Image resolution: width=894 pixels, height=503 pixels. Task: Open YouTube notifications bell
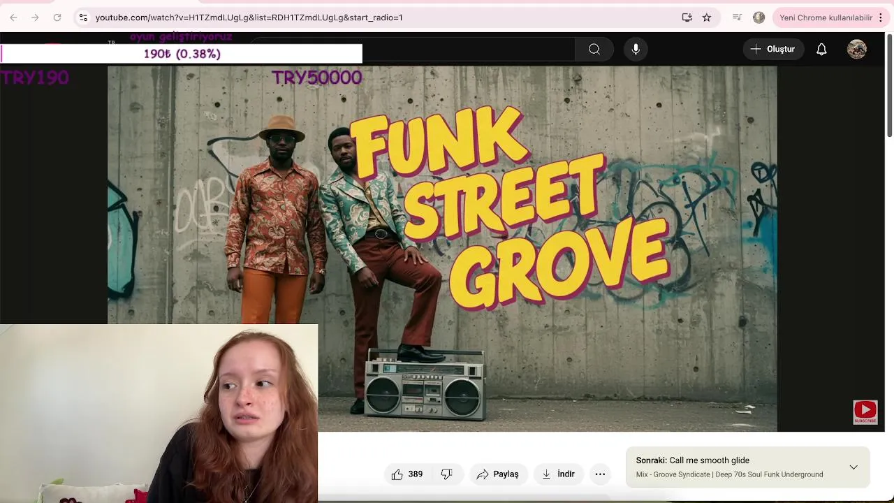821,49
